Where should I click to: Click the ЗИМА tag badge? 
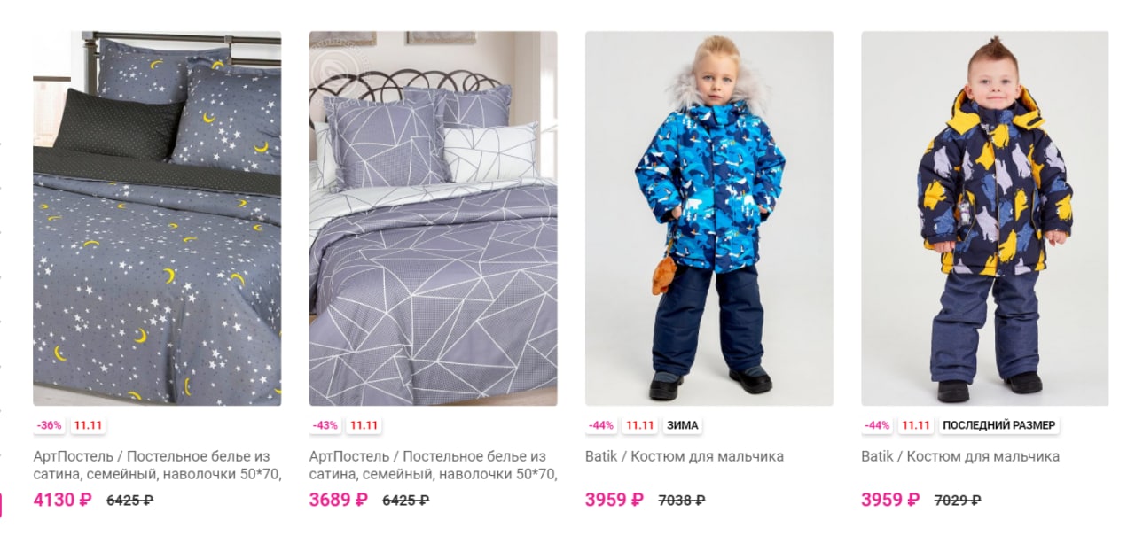pos(683,425)
